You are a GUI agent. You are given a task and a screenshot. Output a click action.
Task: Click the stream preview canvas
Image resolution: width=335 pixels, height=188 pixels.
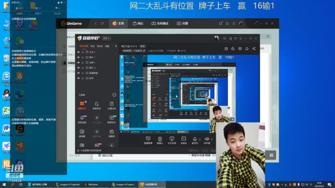(x=190, y=94)
